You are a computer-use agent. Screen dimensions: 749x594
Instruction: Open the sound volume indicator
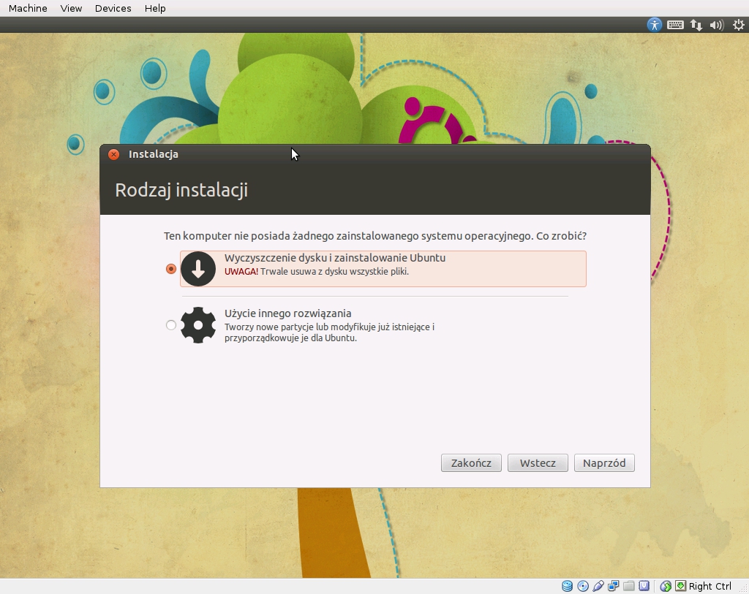tap(717, 25)
